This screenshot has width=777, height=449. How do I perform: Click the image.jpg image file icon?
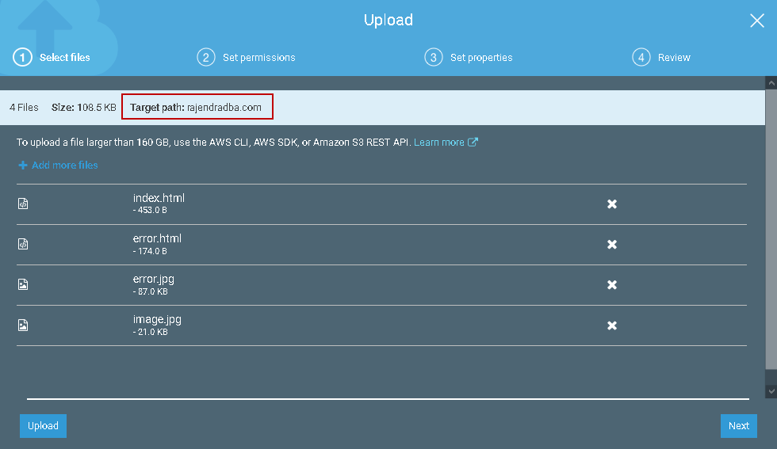(23, 325)
